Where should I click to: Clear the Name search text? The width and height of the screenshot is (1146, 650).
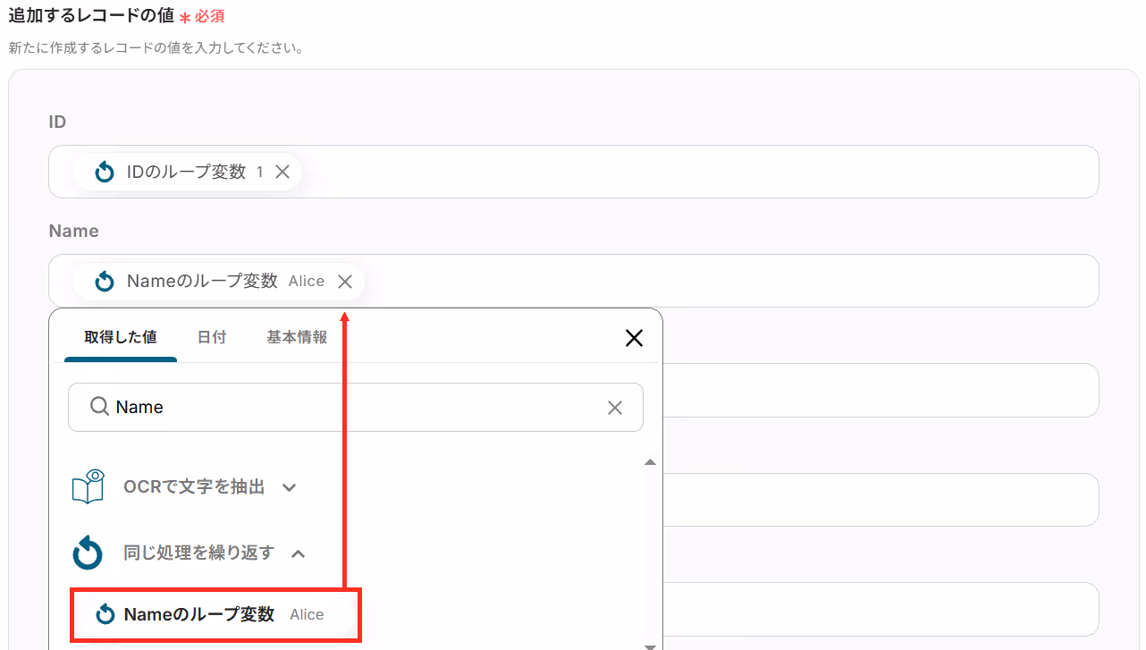point(615,408)
